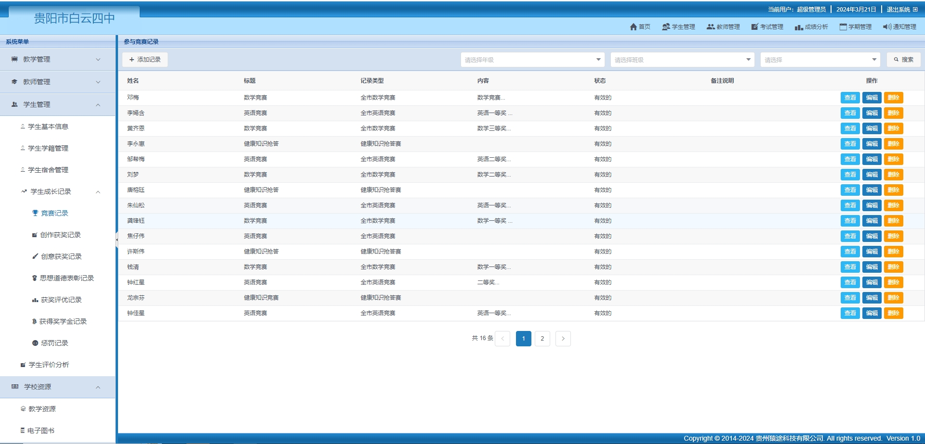Click the 通知管理 speaker icon

[887, 27]
